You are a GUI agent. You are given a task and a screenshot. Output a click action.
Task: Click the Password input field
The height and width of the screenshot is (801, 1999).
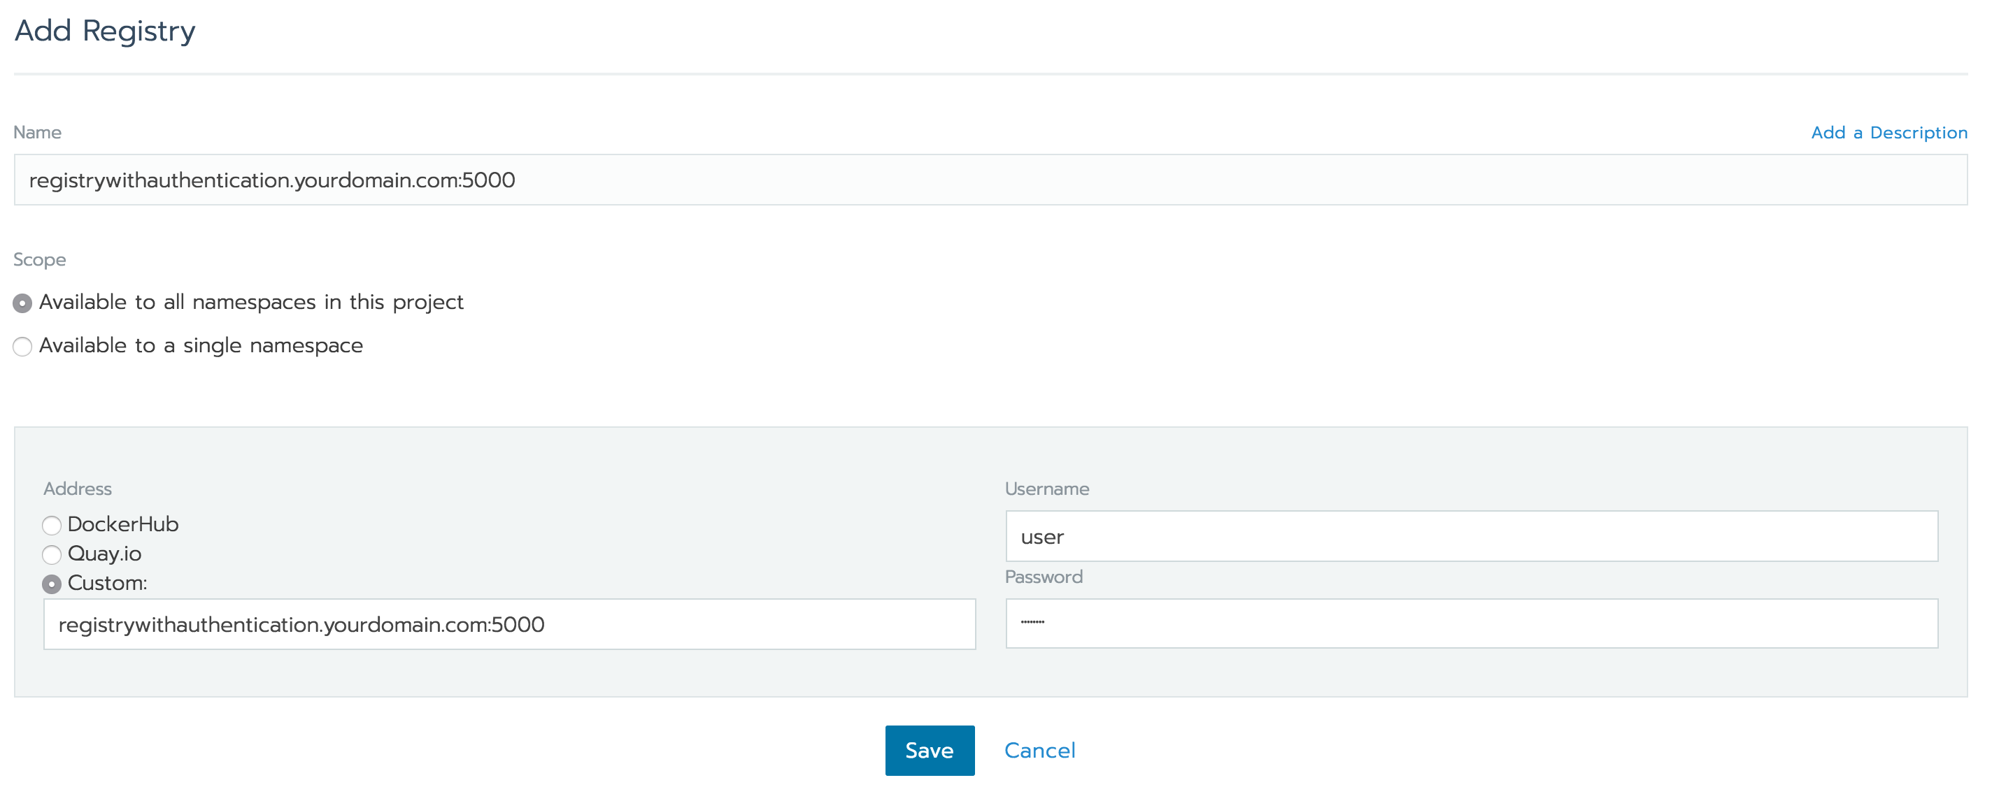pyautogui.click(x=1472, y=623)
